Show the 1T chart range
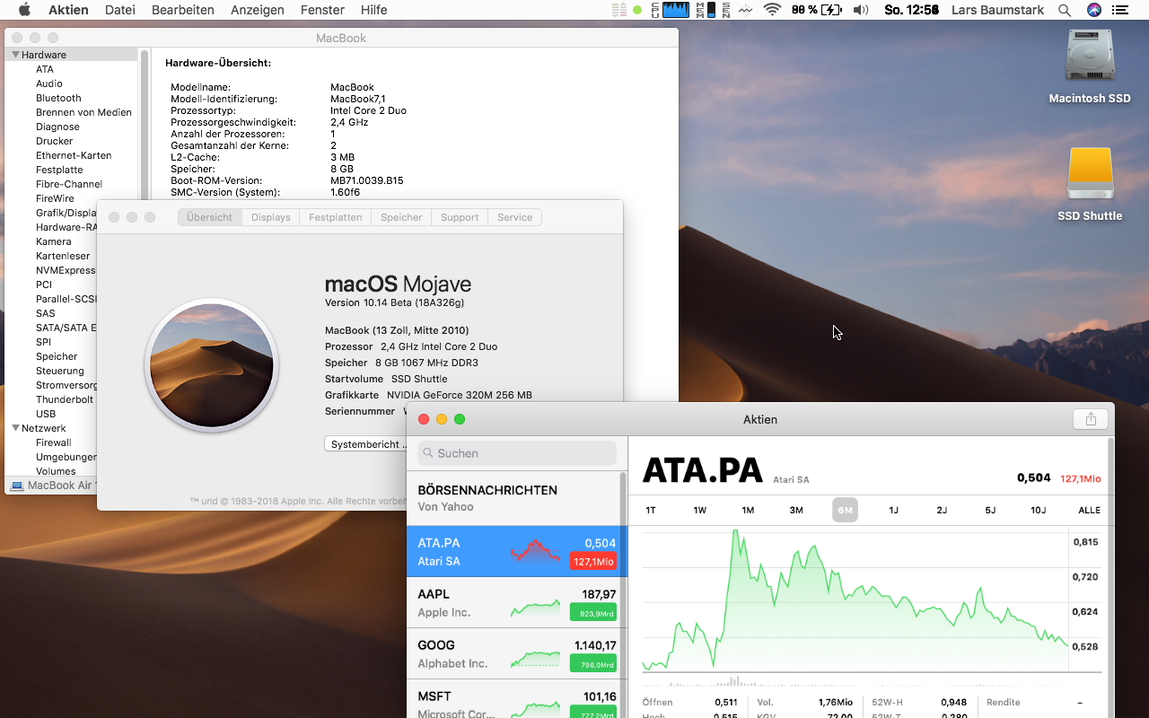 tap(651, 510)
